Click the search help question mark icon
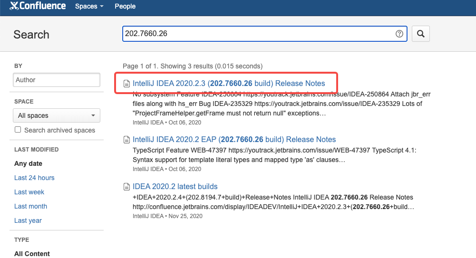Image resolution: width=476 pixels, height=258 pixels. pos(399,34)
